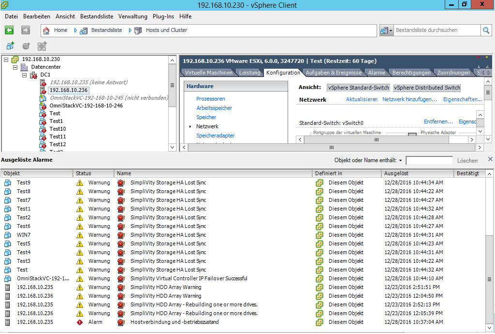This screenshot has width=495, height=334.
Task: Open the Hilfe menu
Action: coord(185,16)
